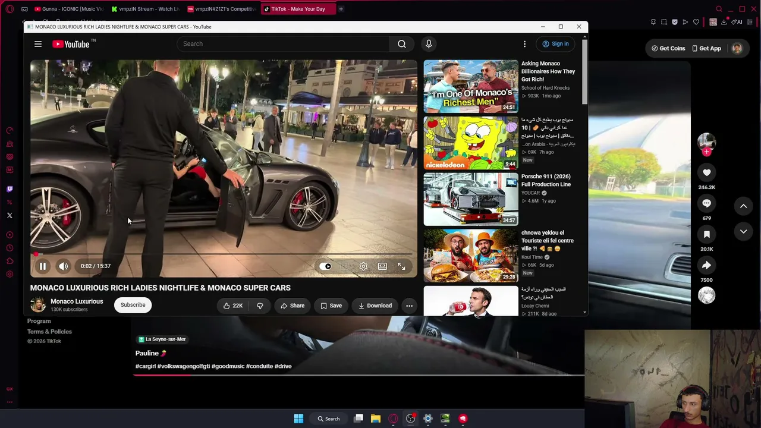Click the YouTube search magnifier button
This screenshot has height=428, width=761.
point(402,44)
